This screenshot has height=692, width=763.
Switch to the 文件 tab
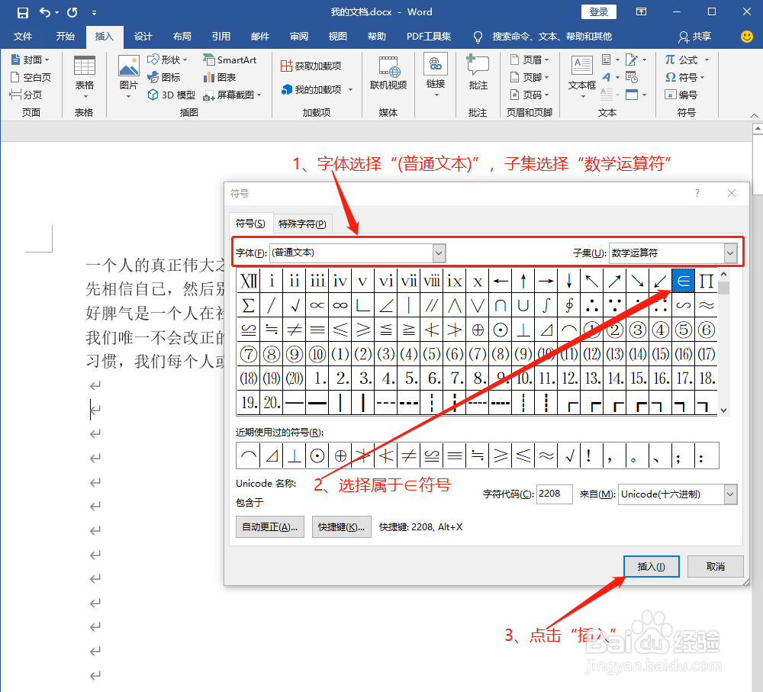pyautogui.click(x=23, y=37)
